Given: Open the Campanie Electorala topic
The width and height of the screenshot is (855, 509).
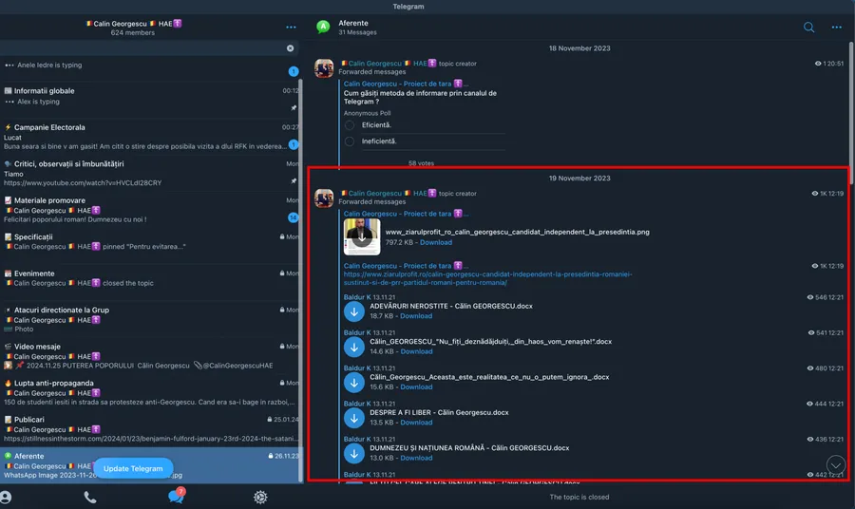Looking at the screenshot, I should click(x=46, y=127).
